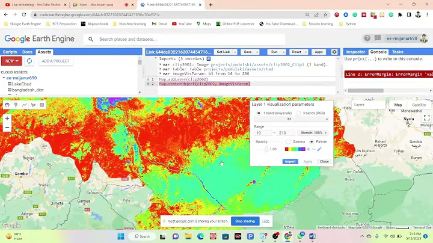Reload the browser page
Screen dimensions: 433x243
click(x=24, y=14)
